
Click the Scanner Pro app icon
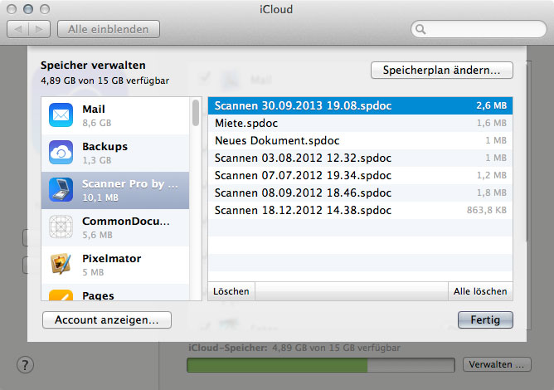click(x=61, y=190)
